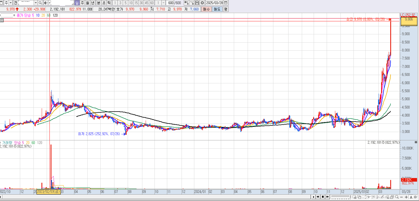
Task: Click the 전 button next to code field
Action: [x=15, y=3]
